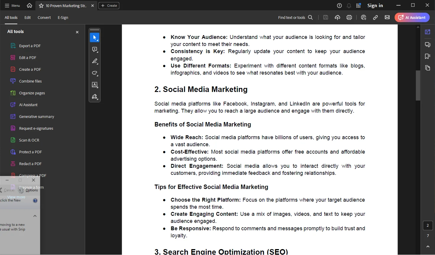Image resolution: width=435 pixels, height=255 pixels.
Task: Click the Sign in link
Action: point(375,6)
